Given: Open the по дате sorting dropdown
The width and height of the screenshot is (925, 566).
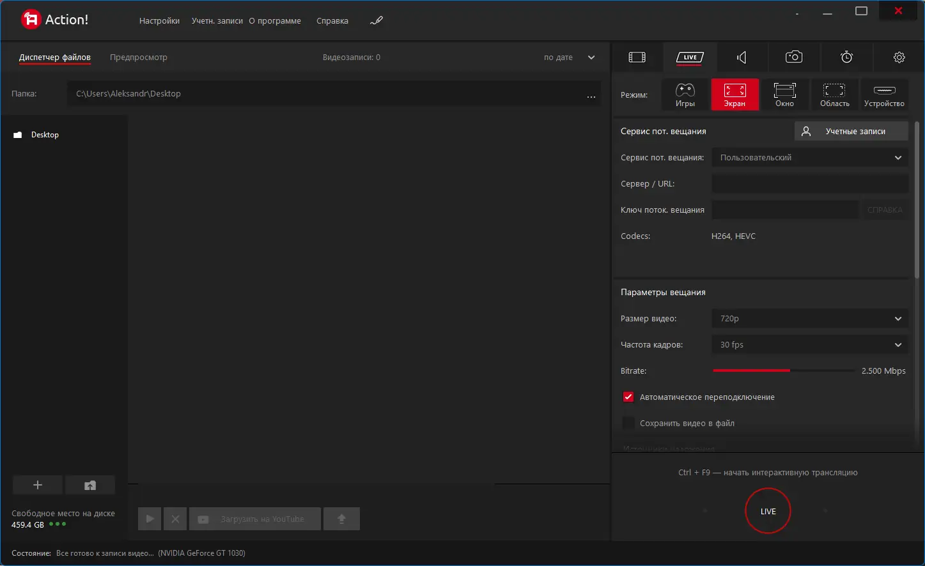Looking at the screenshot, I should (x=569, y=57).
